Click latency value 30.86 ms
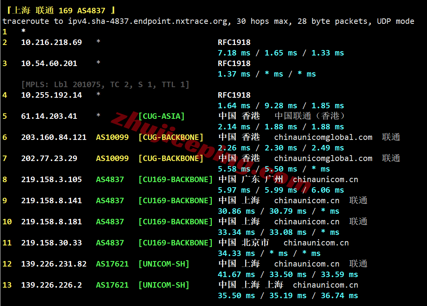 click(237, 211)
